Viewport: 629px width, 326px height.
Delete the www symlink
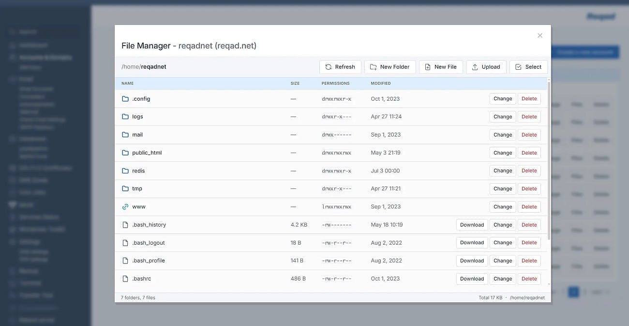[529, 206]
